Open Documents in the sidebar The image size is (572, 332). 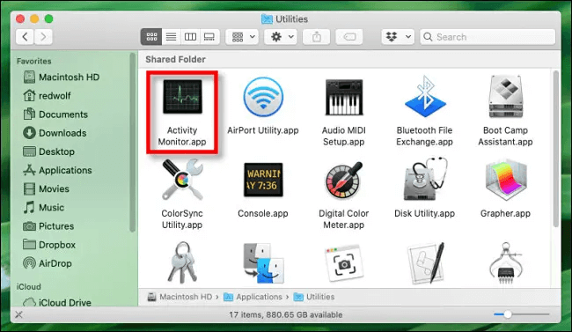coord(55,114)
